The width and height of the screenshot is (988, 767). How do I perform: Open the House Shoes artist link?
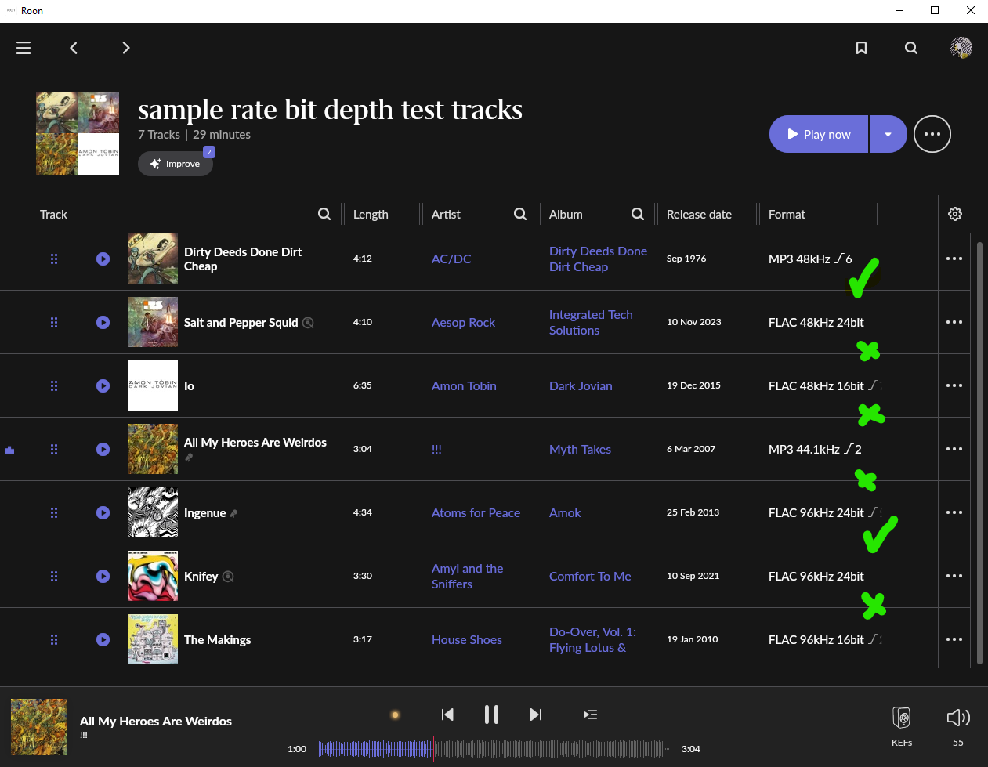[x=467, y=639]
